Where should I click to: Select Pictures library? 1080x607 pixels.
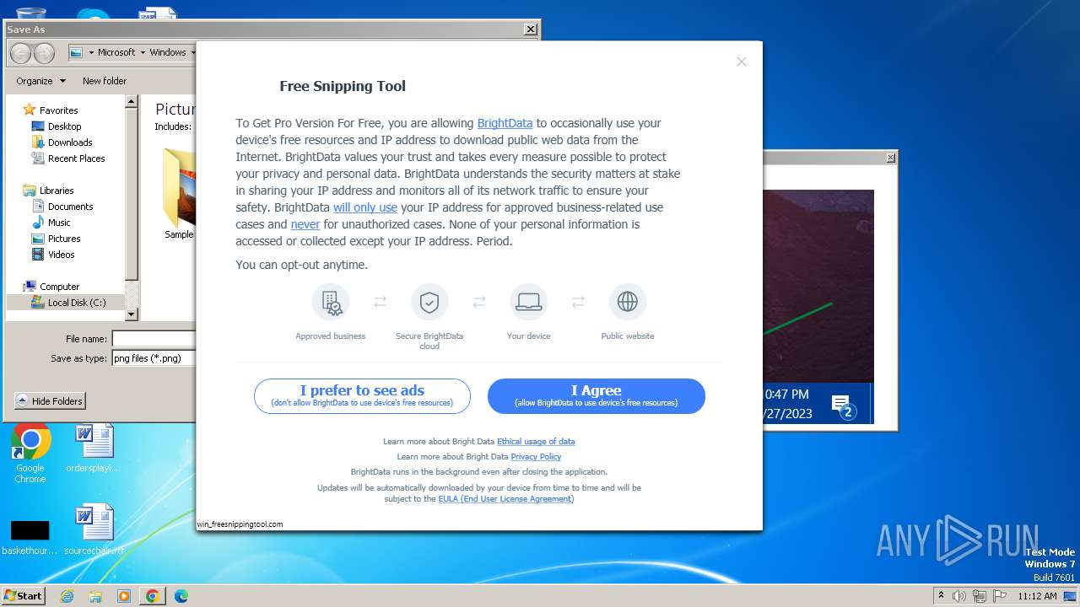(56, 239)
